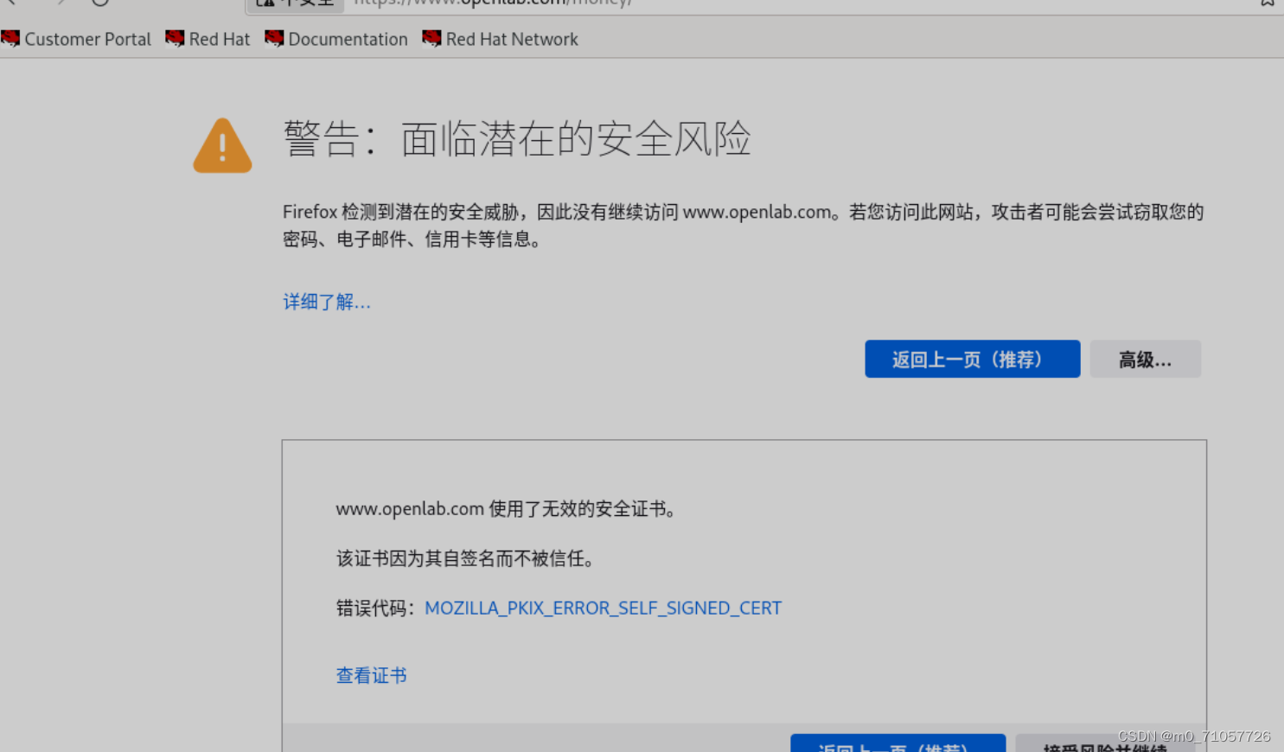The image size is (1284, 752).
Task: Open the 详细了解... link
Action: click(326, 302)
